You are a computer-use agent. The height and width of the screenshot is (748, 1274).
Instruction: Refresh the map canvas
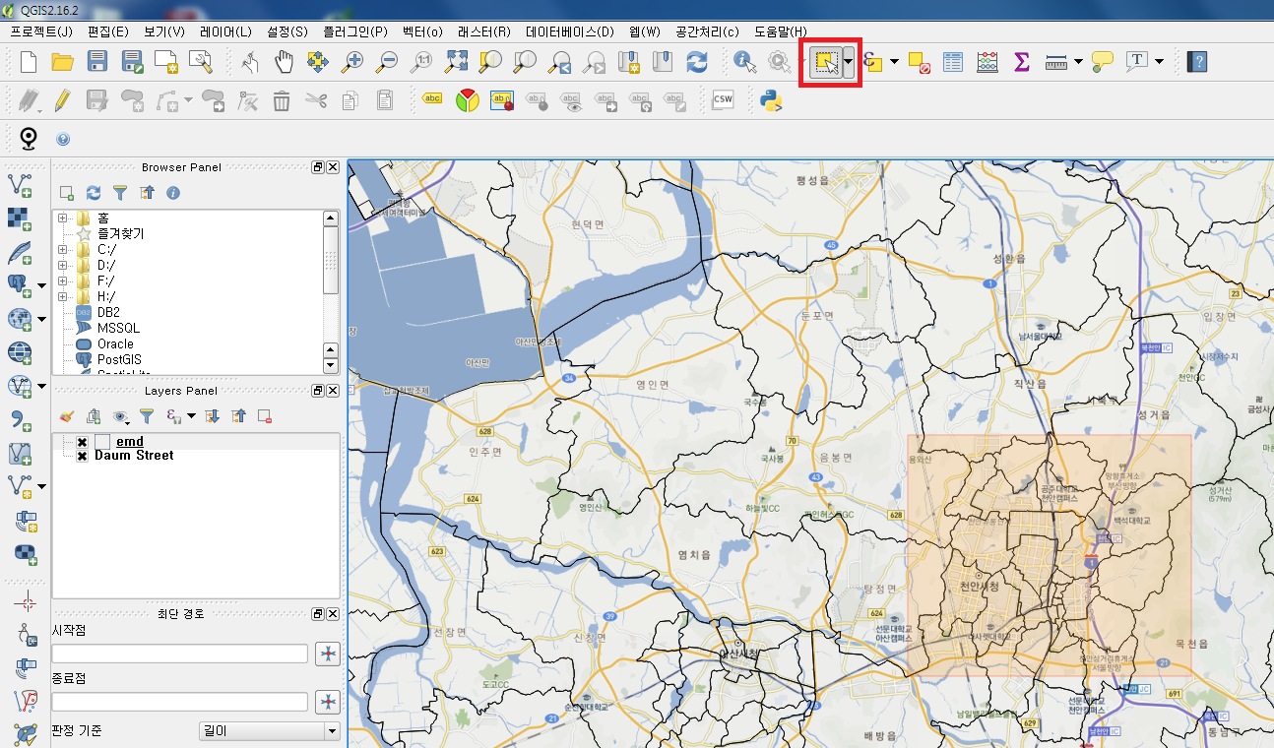point(697,62)
